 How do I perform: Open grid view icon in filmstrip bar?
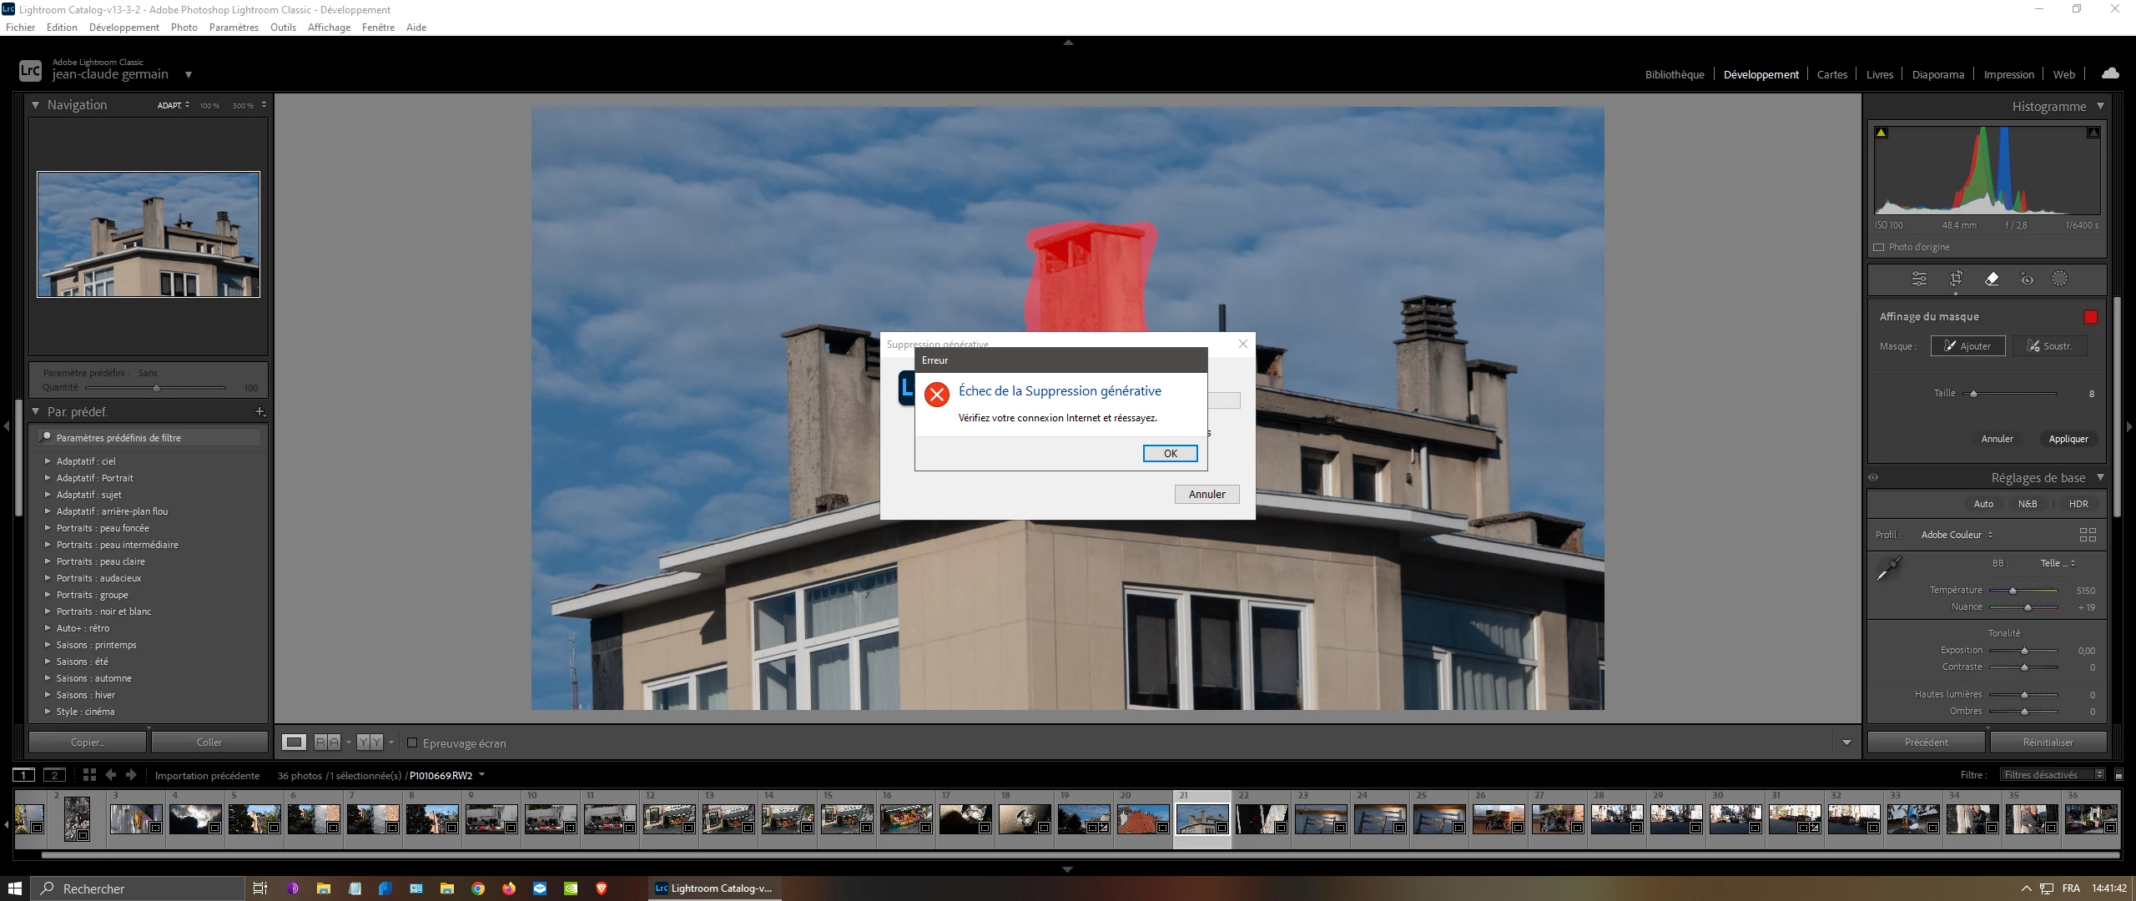pyautogui.click(x=89, y=775)
